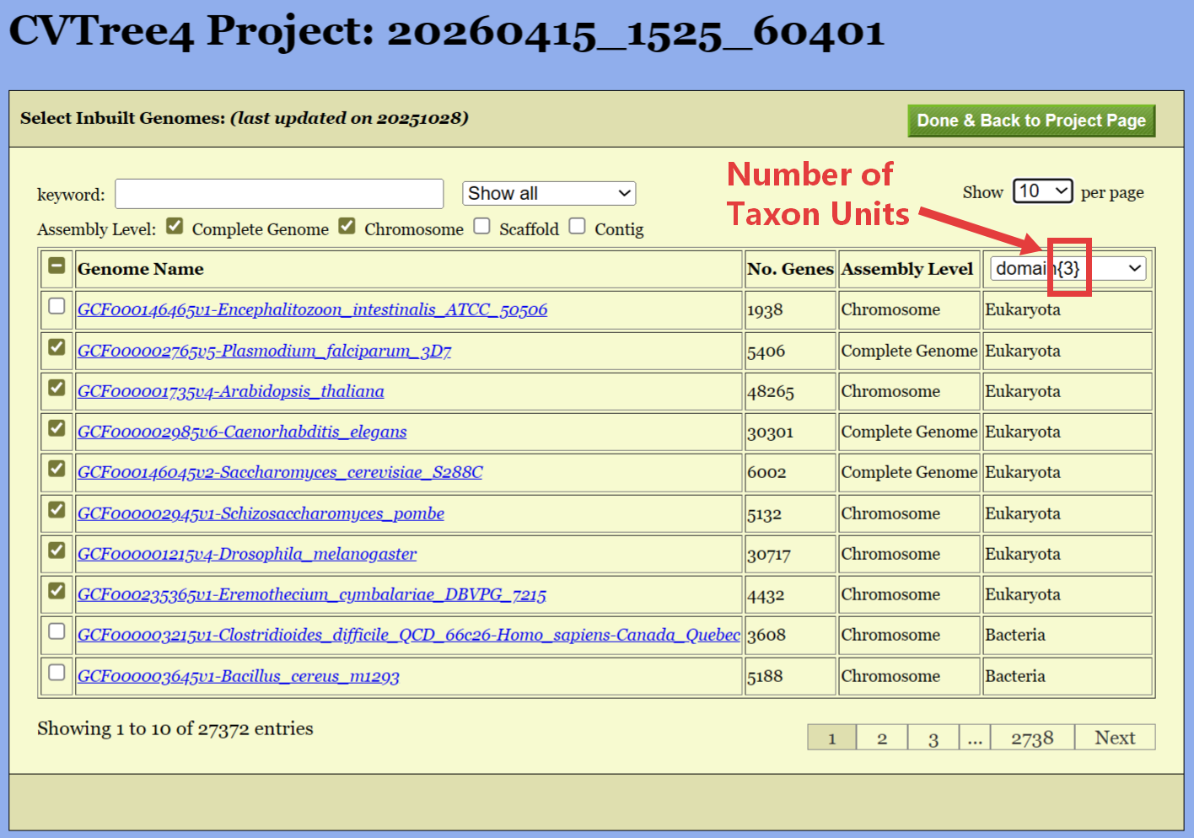Open the Show all filter dropdown
Screen dimensions: 1194x838
coord(549,194)
